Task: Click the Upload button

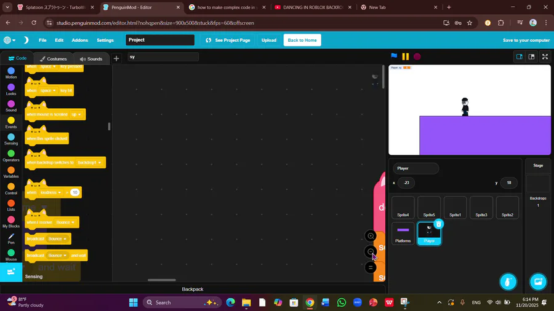Action: (x=269, y=40)
